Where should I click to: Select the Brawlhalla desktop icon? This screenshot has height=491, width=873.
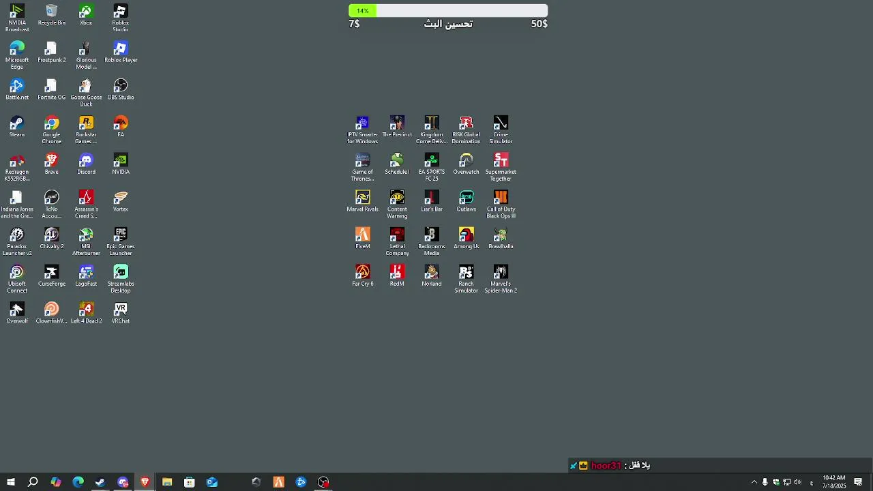(501, 239)
